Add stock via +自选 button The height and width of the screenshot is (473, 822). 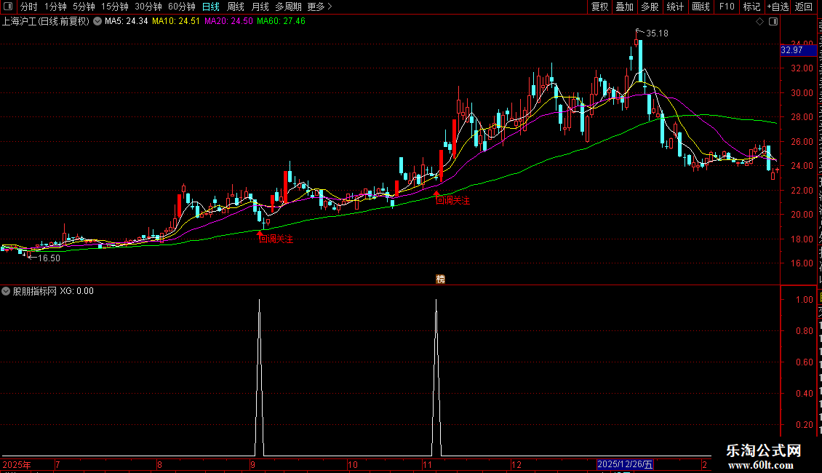point(778,7)
